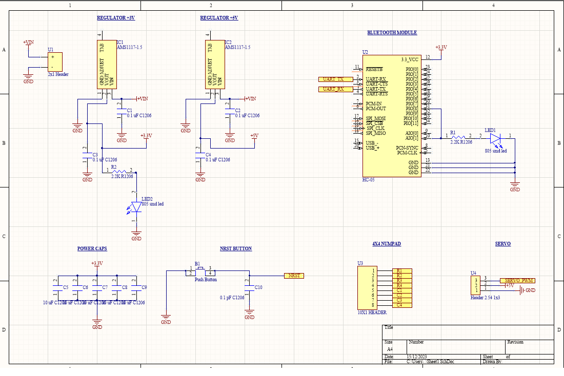Click the Title field in the title block
This screenshot has height=376, width=564.
[x=390, y=328]
